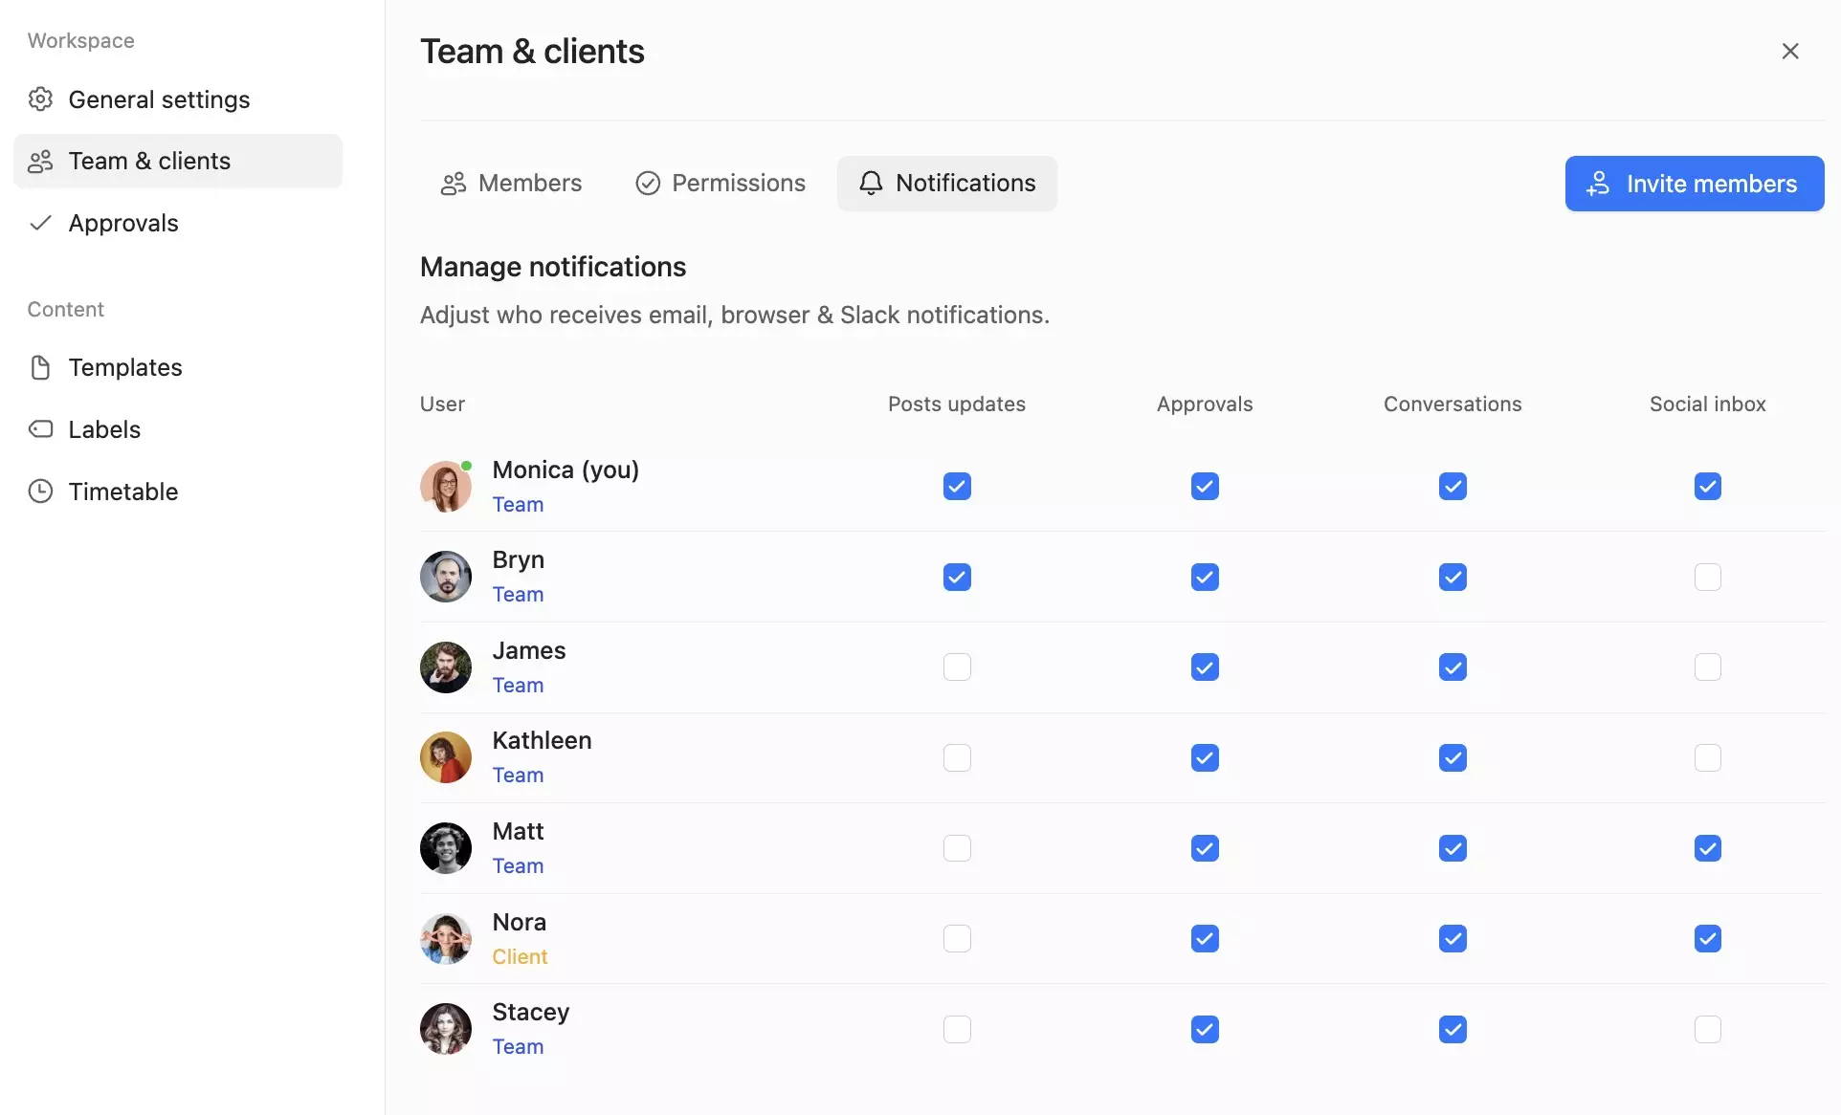Open Approvals in the sidebar
The image size is (1841, 1115).
pyautogui.click(x=178, y=223)
